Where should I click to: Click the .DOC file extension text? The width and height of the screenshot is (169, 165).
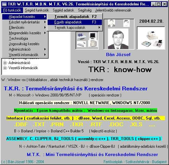(x=116, y=125)
